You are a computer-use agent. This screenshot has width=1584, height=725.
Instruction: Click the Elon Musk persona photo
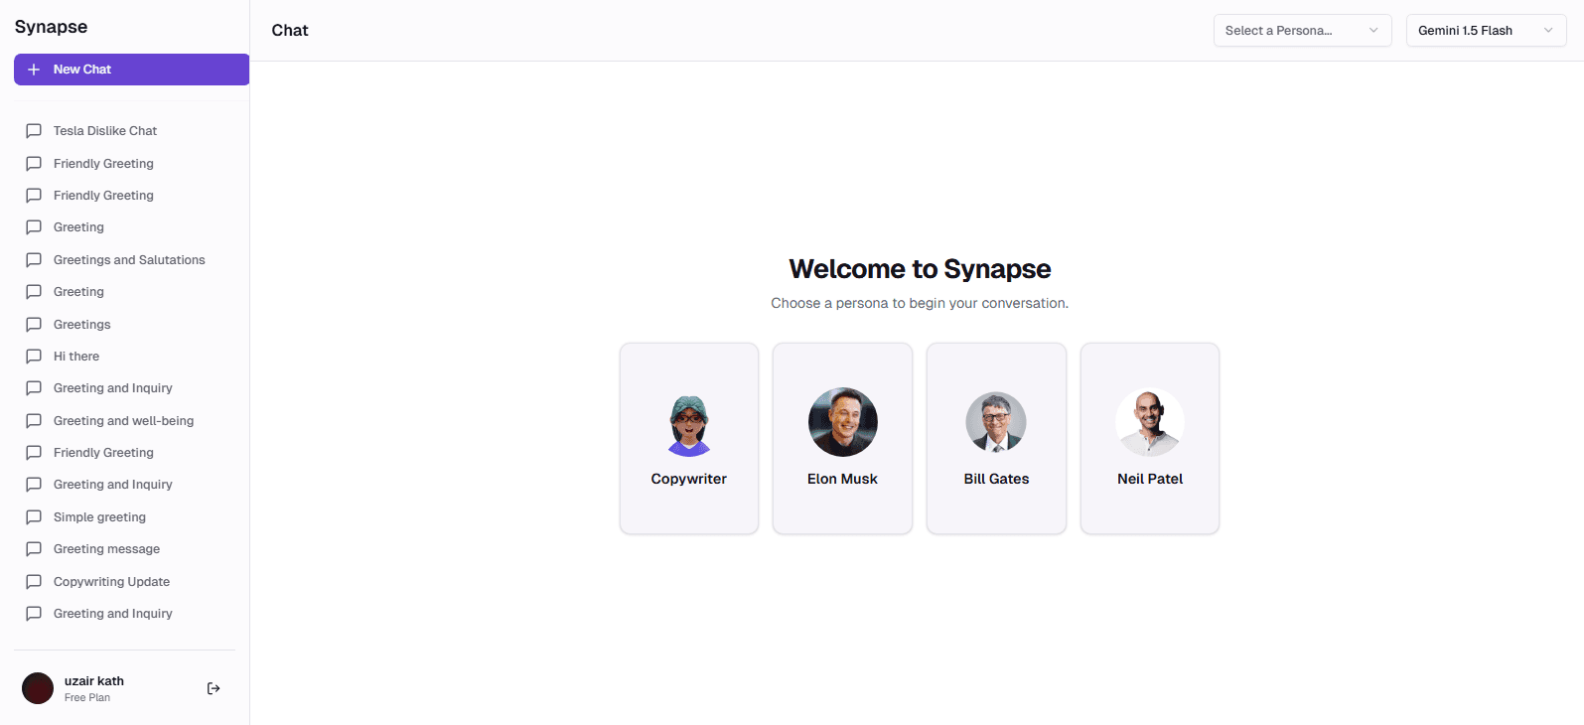843,422
